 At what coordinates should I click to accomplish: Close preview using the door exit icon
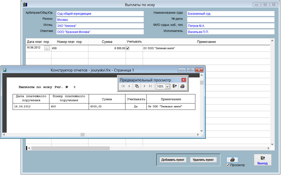174,86
